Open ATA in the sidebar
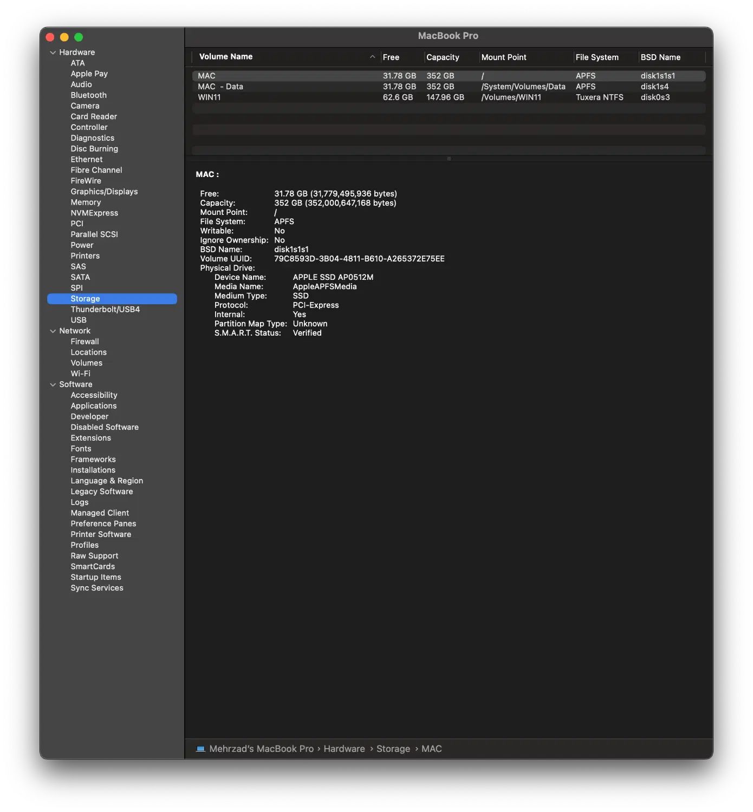This screenshot has width=753, height=812. pos(77,63)
